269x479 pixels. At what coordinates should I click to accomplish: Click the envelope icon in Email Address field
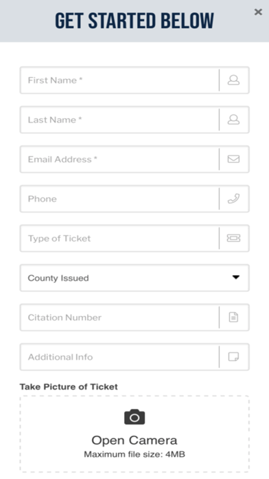click(x=234, y=159)
